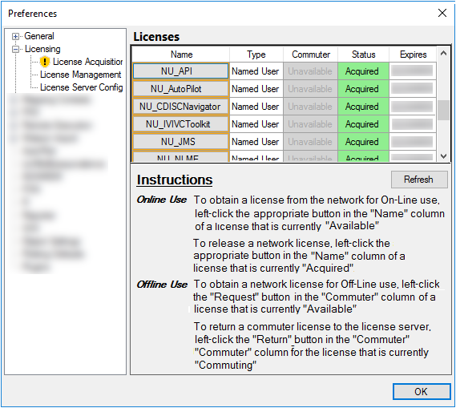Expand the General tree node
456x408 pixels.
point(15,36)
